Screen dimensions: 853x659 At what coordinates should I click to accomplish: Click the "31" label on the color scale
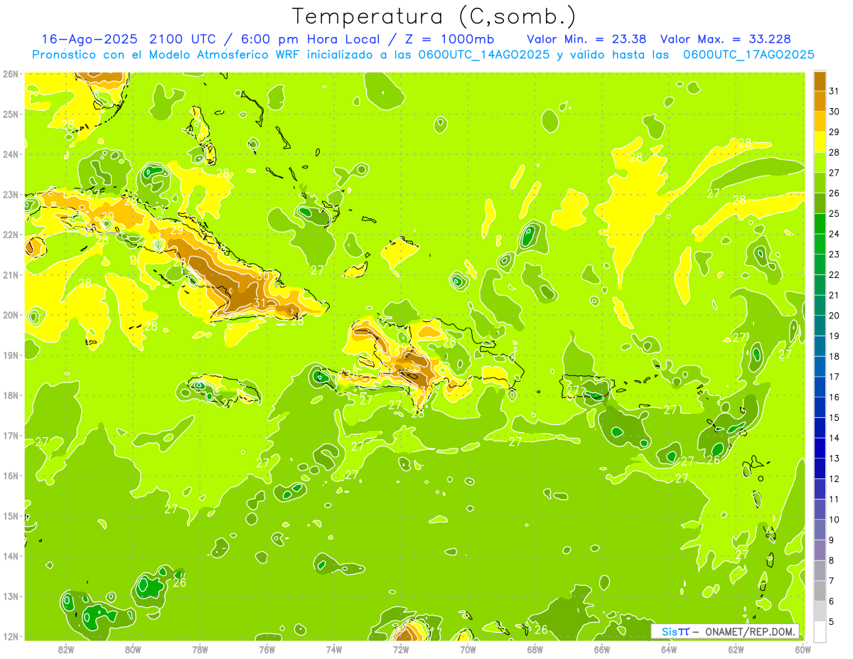pyautogui.click(x=834, y=90)
